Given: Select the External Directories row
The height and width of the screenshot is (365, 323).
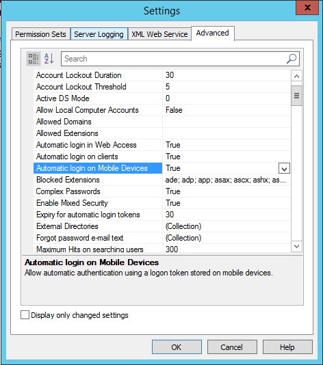Looking at the screenshot, I should pyautogui.click(x=162, y=226).
